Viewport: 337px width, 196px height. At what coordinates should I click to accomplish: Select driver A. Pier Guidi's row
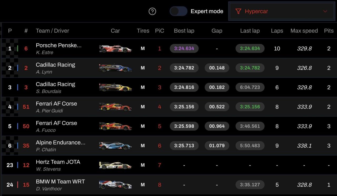tap(49, 111)
